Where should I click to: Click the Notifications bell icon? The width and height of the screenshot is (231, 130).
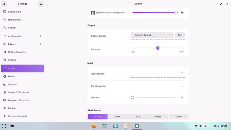[5, 20]
